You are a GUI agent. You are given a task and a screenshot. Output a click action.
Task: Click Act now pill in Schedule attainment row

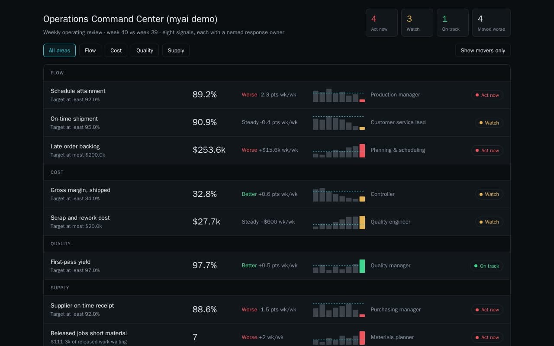(487, 95)
